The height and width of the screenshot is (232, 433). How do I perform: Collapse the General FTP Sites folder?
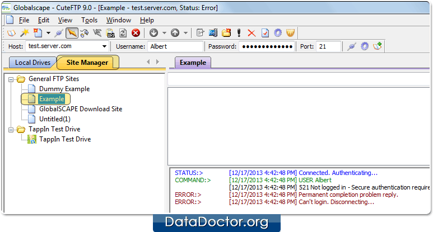coord(11,79)
